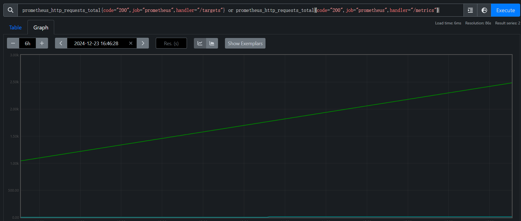
Task: Click the format expression icon
Action: [470, 10]
